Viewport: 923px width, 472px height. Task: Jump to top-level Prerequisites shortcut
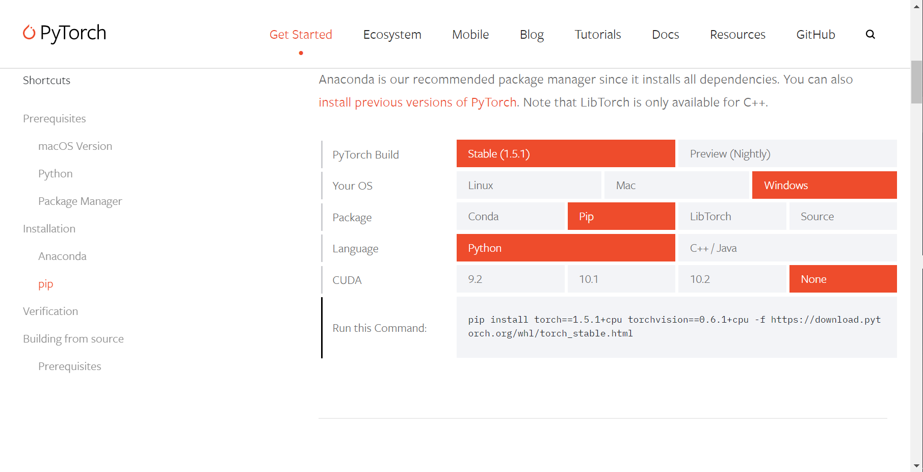pos(55,119)
